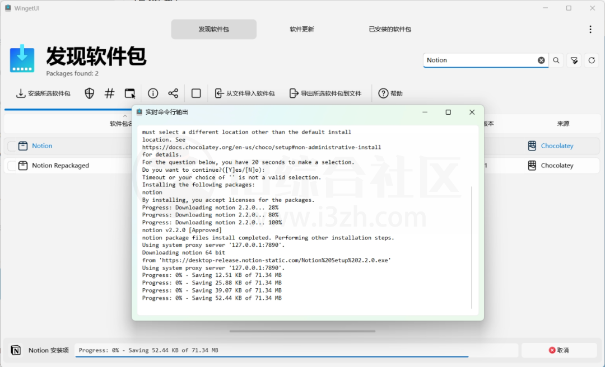The width and height of the screenshot is (605, 367).
Task: Click the horizontal scrollbar below list
Action: tap(302, 331)
